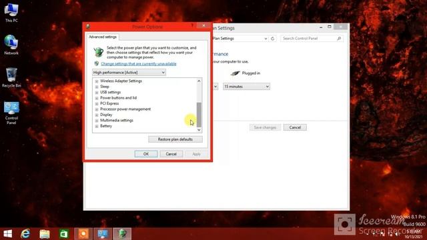Click OK in Power Options
The image size is (427, 240).
click(x=146, y=154)
